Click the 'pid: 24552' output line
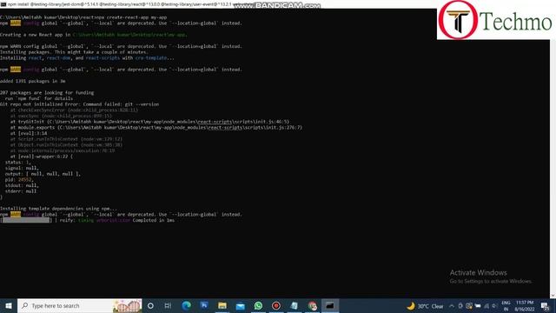Screen dimensions: 556x313 click(x=18, y=180)
